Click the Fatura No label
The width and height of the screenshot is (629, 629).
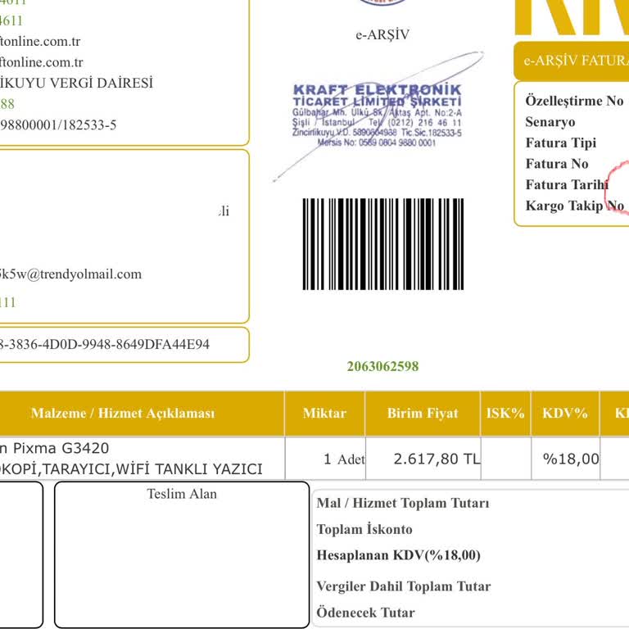tap(557, 164)
